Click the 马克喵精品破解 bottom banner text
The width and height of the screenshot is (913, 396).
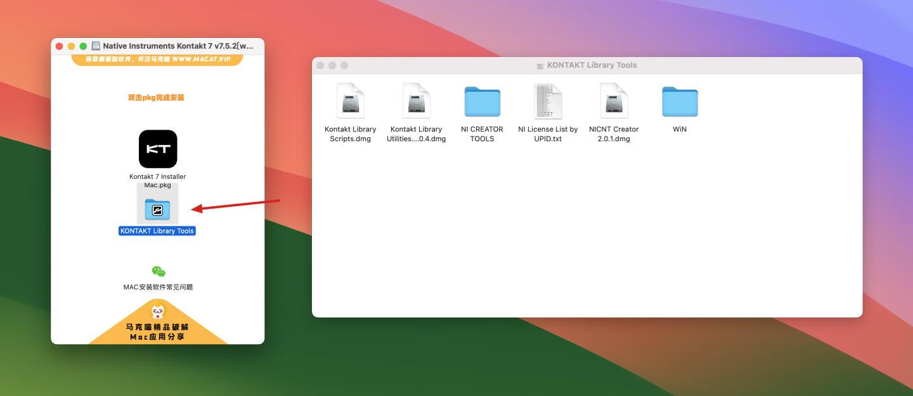tap(157, 327)
